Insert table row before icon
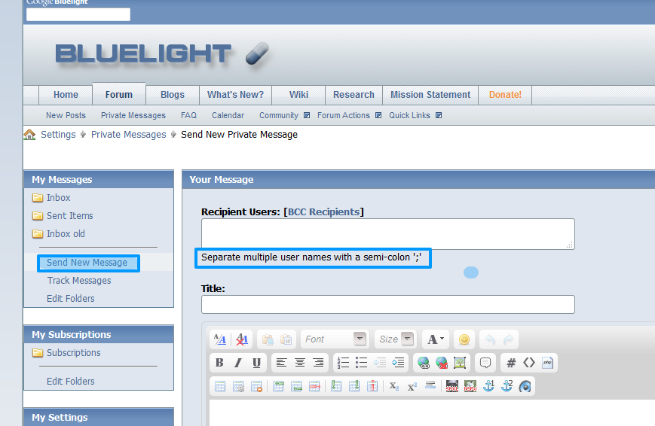This screenshot has width=655, height=426. pyautogui.click(x=278, y=386)
